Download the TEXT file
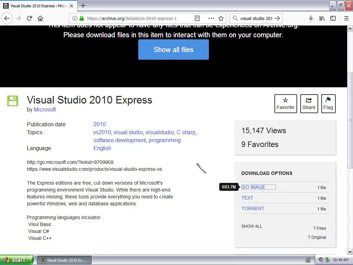This screenshot has height=265, width=353. coord(247,198)
